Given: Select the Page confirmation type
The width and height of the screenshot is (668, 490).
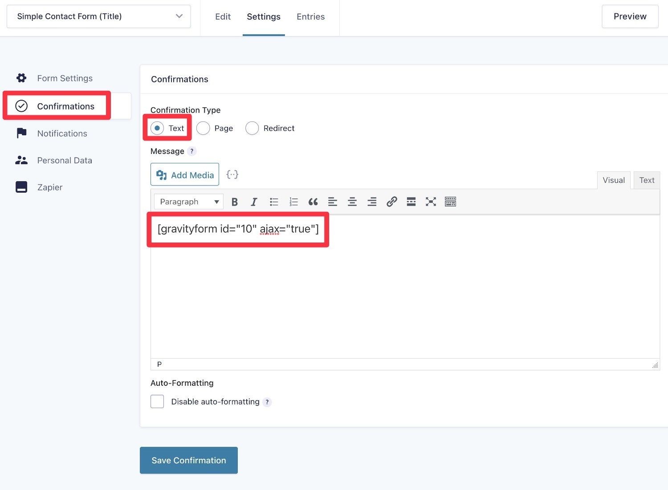Looking at the screenshot, I should tap(203, 128).
